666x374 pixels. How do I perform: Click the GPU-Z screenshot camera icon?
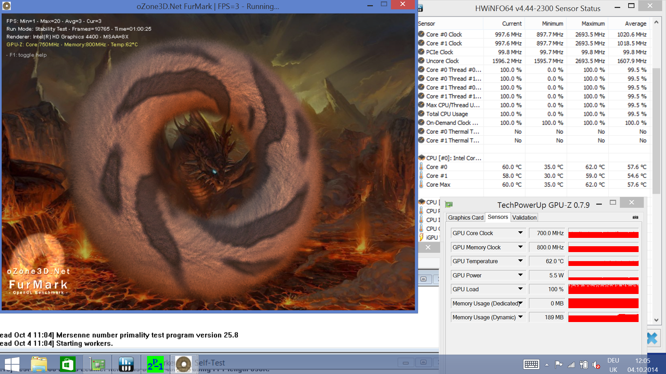pyautogui.click(x=635, y=217)
